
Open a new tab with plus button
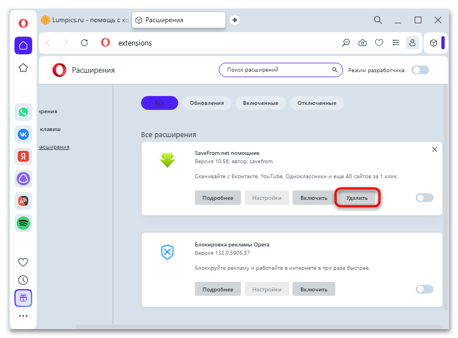click(x=234, y=20)
